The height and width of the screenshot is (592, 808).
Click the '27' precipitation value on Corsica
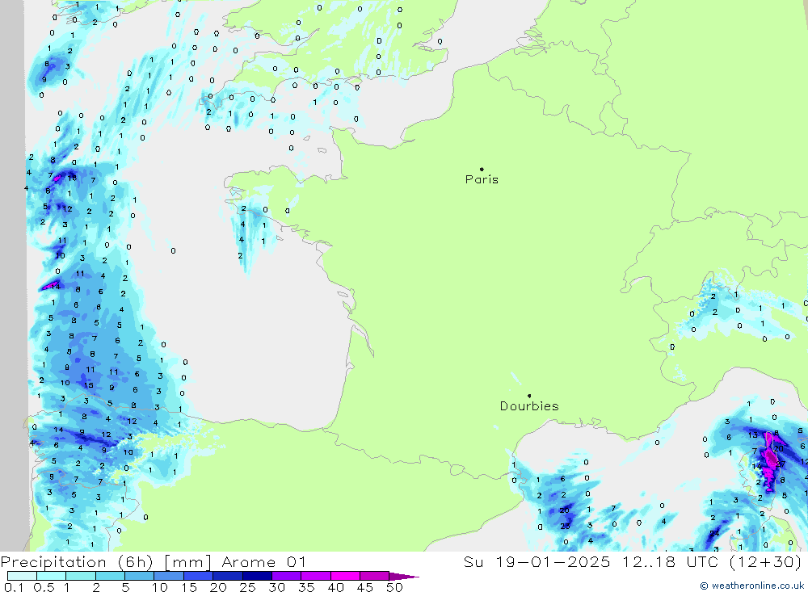click(x=781, y=464)
